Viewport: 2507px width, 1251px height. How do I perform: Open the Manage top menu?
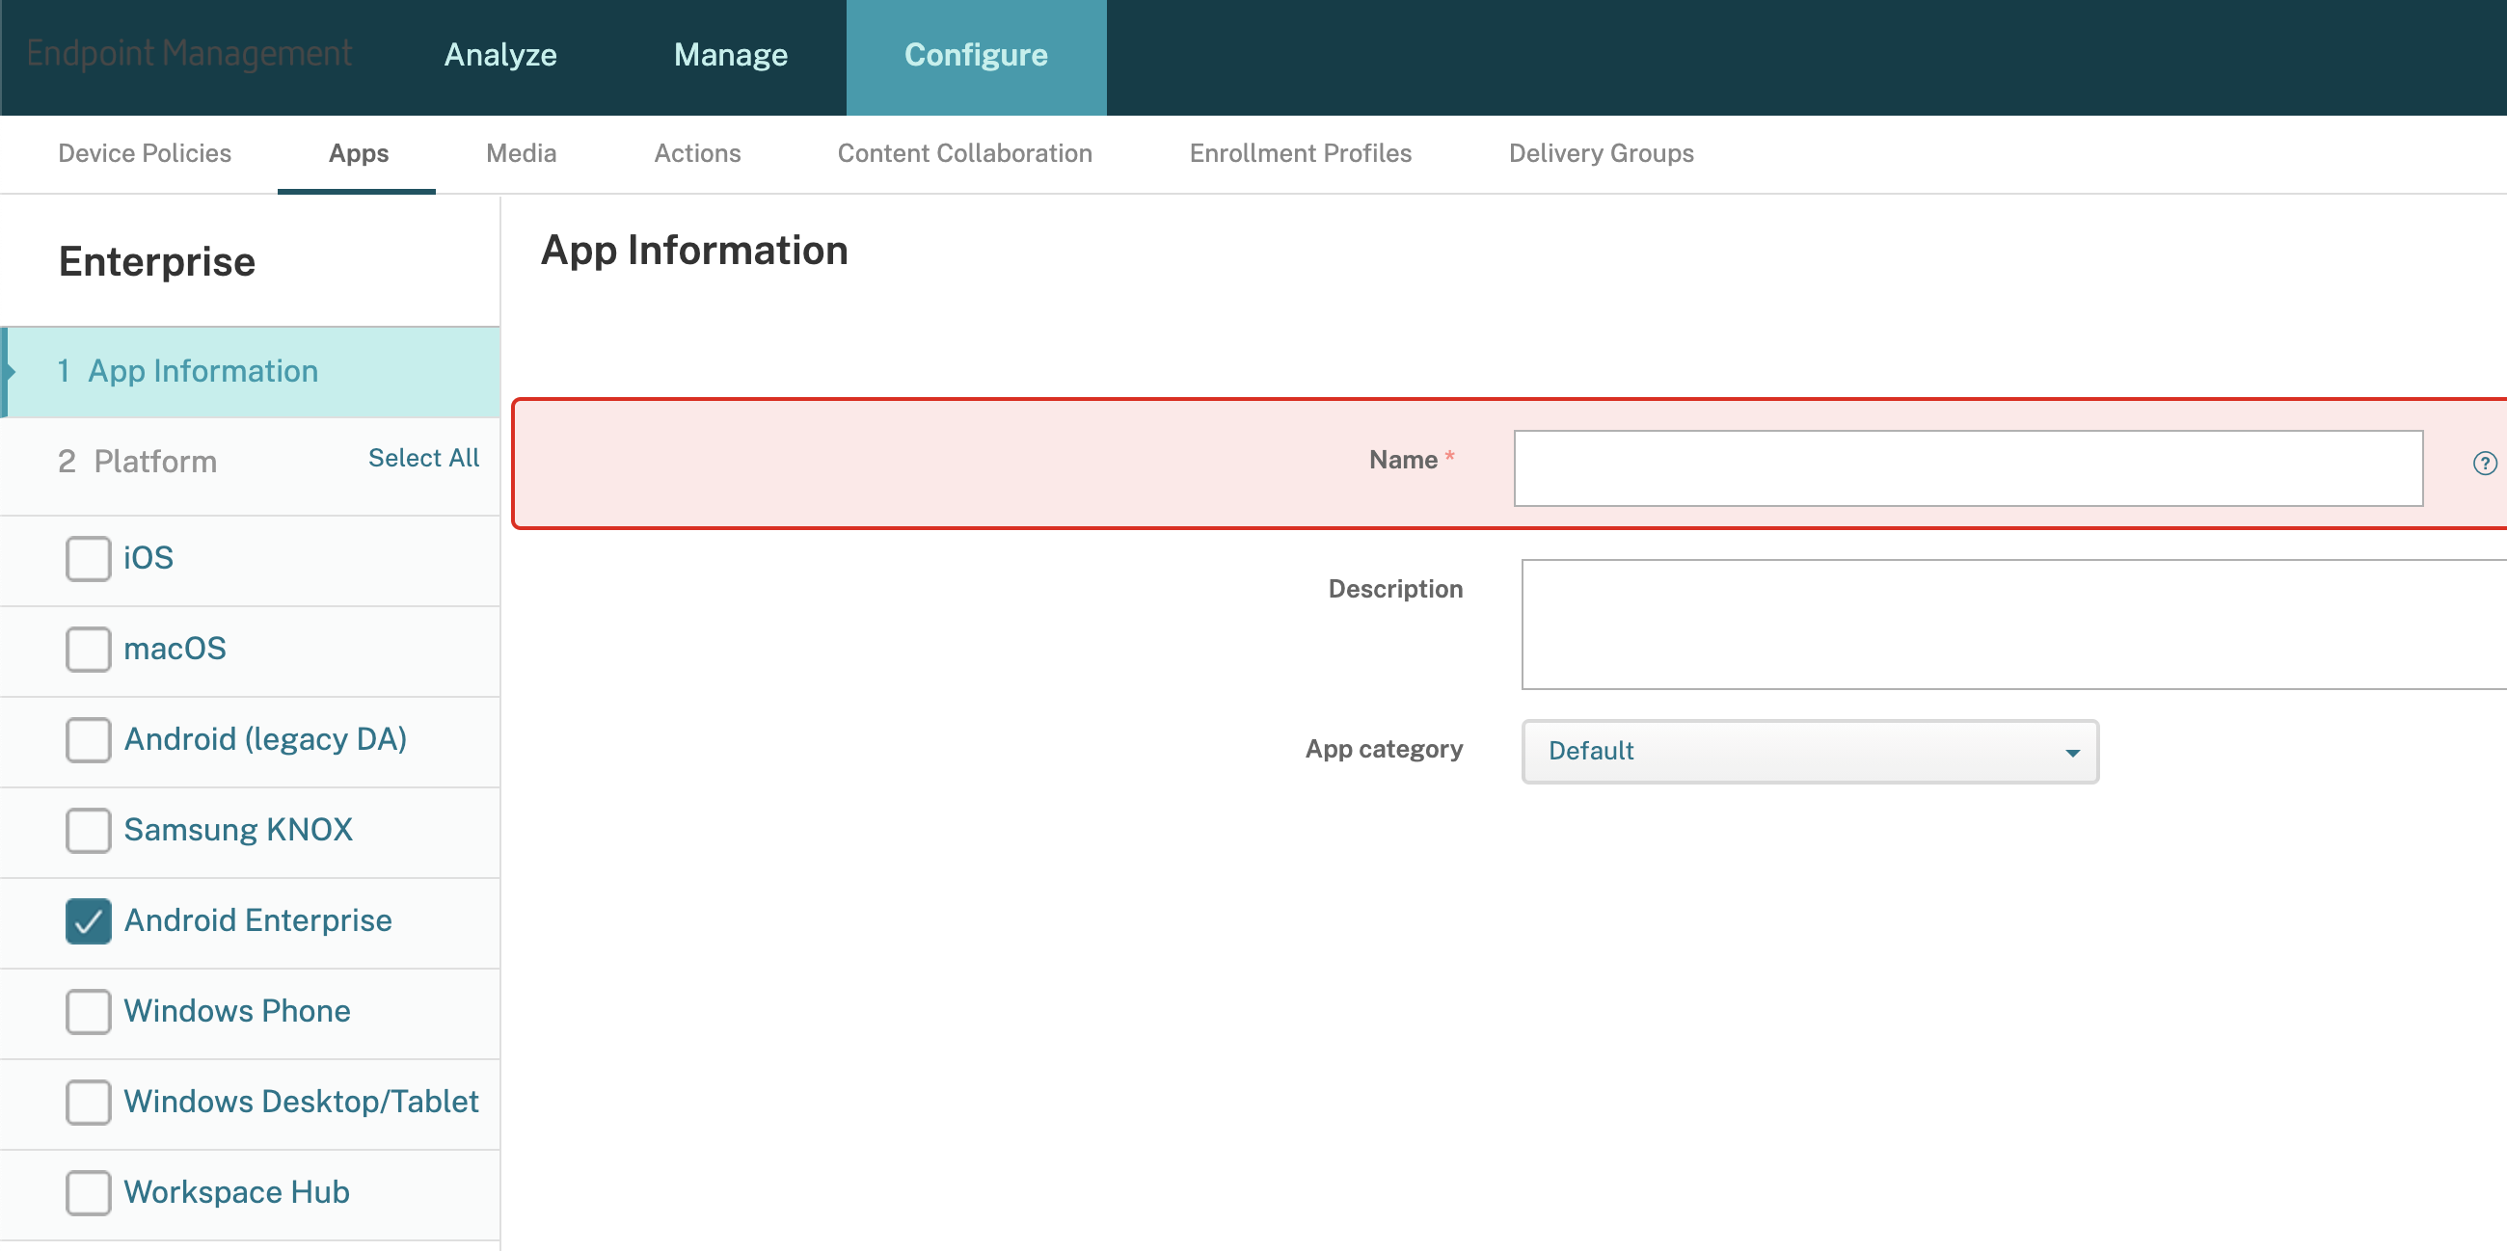tap(731, 56)
